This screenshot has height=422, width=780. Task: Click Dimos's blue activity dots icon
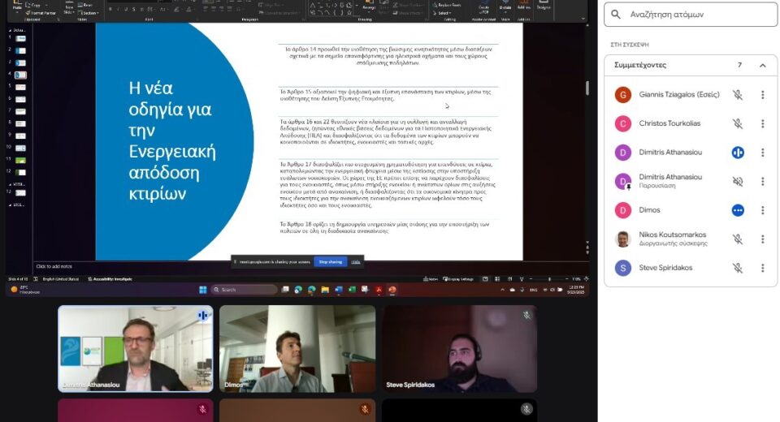[x=738, y=210]
